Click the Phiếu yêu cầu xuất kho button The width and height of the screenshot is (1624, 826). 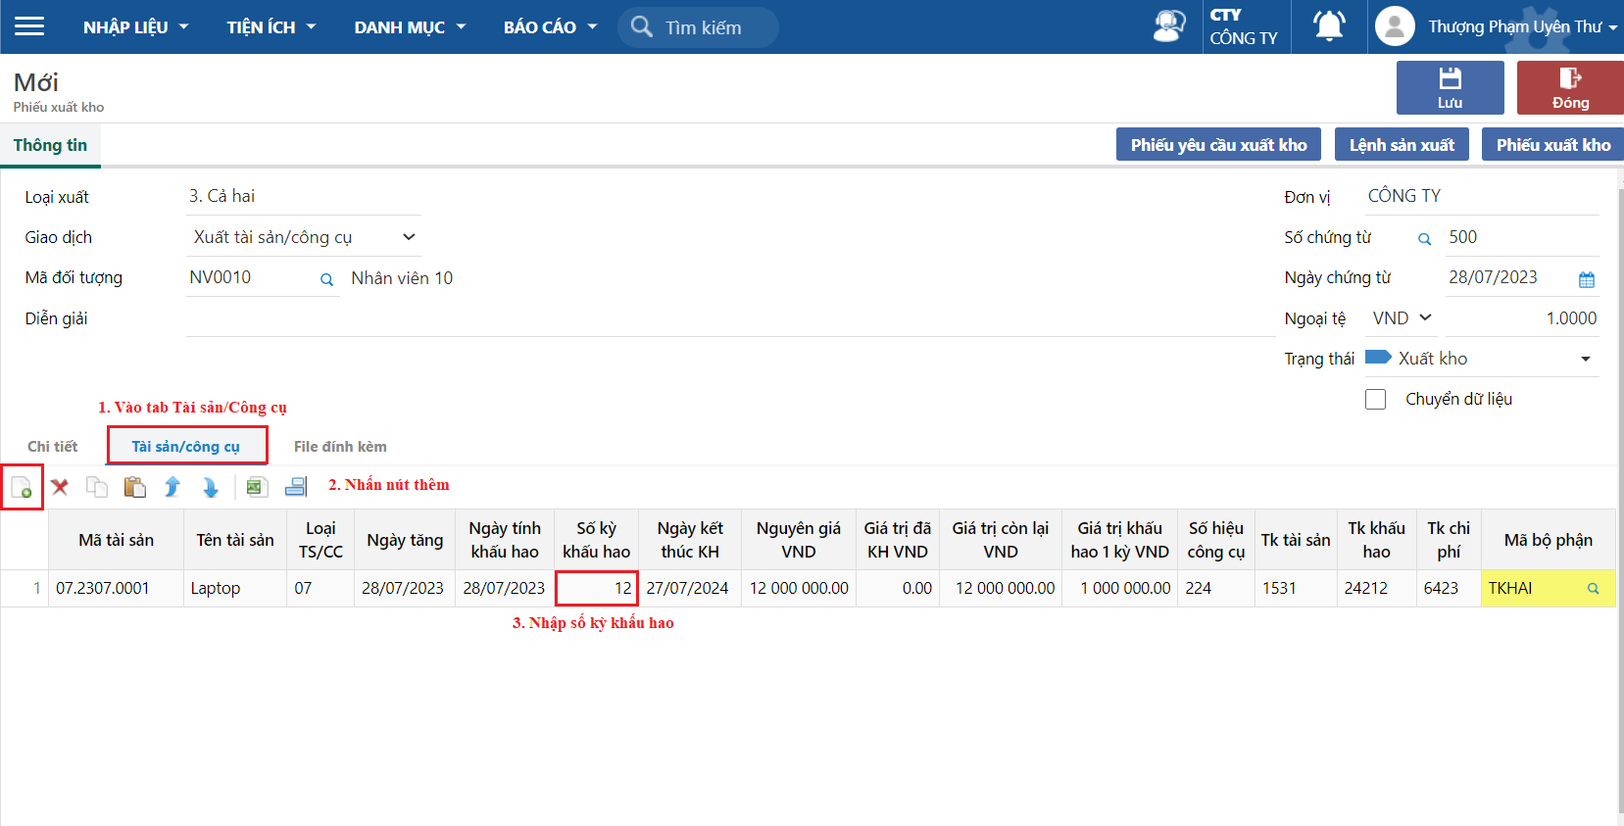(x=1218, y=145)
